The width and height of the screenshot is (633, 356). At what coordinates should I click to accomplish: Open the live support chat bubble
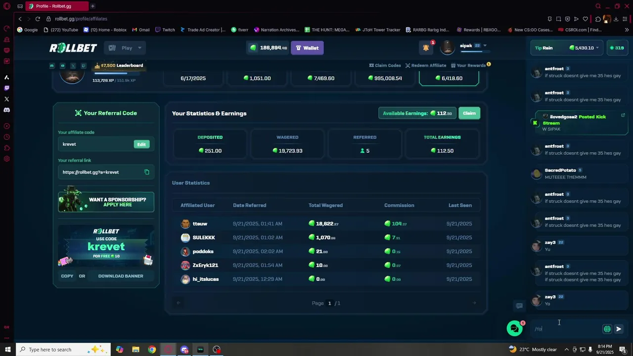pos(514,328)
